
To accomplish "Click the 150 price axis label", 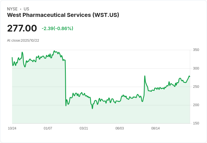I will pos(196,123).
